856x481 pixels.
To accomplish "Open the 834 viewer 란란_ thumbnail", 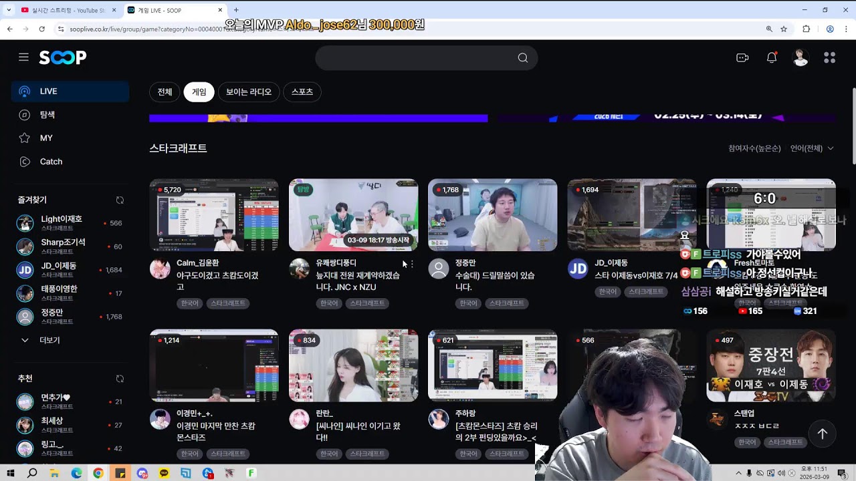I will (x=353, y=365).
